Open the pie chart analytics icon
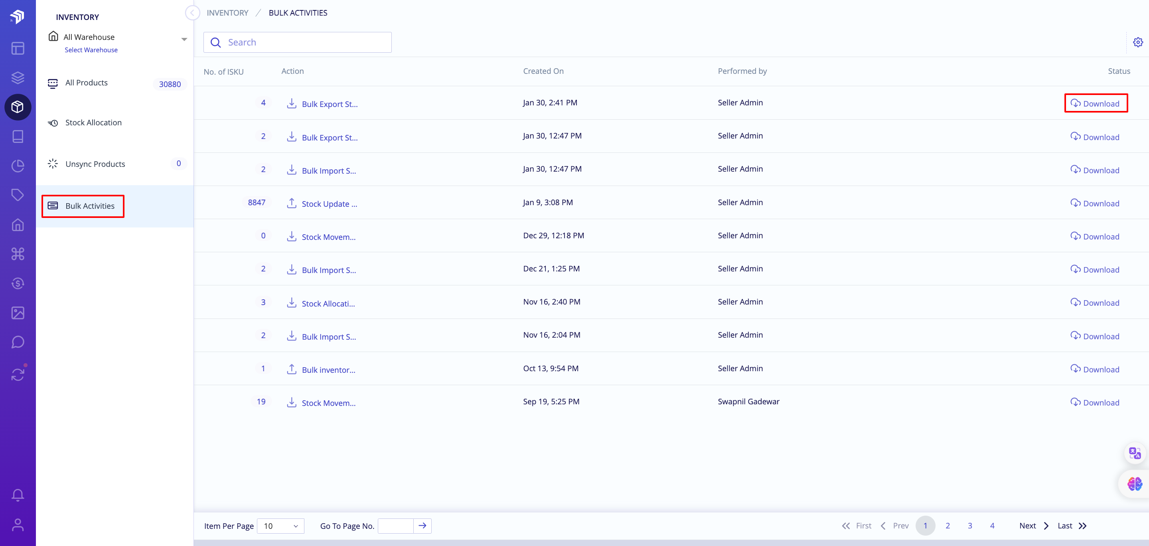The width and height of the screenshot is (1149, 546). (18, 166)
